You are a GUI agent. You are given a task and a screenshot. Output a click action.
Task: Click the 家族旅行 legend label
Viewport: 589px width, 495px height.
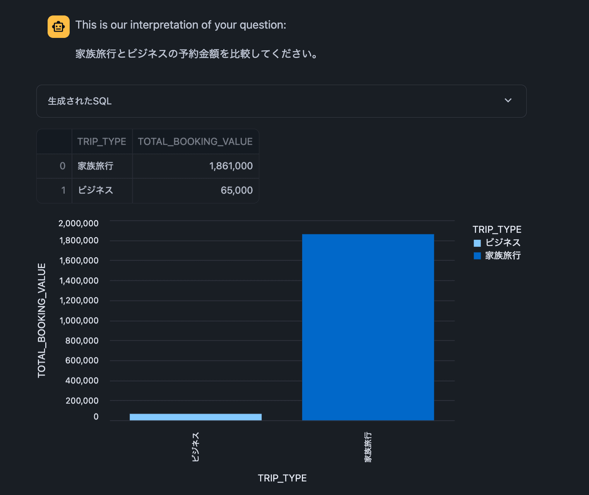[503, 255]
